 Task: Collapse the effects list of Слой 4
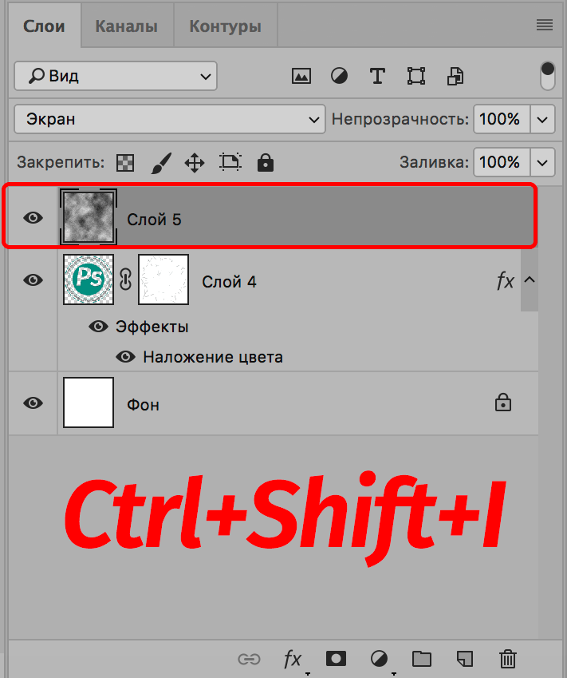[530, 280]
